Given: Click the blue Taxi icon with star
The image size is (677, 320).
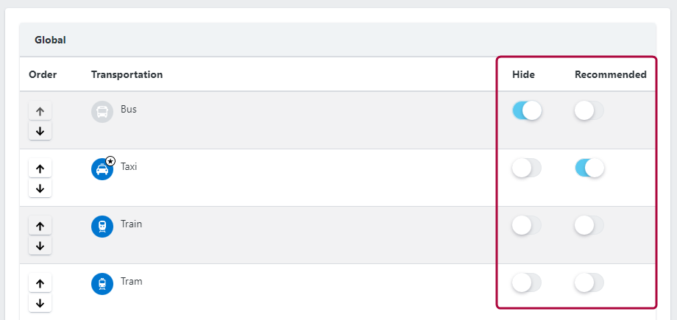Looking at the screenshot, I should 103,168.
